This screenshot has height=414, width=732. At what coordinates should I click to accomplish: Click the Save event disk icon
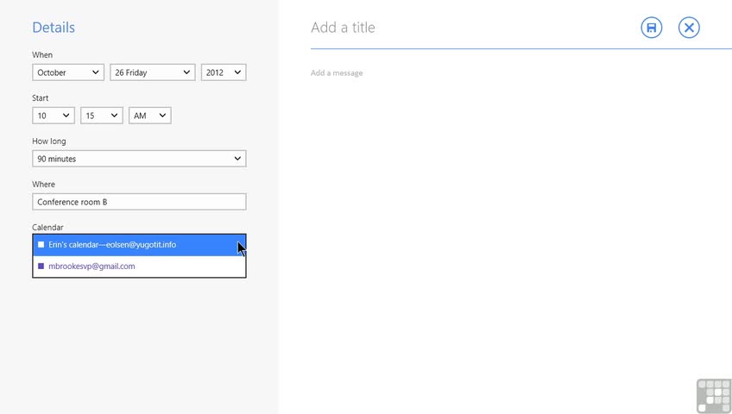[651, 28]
